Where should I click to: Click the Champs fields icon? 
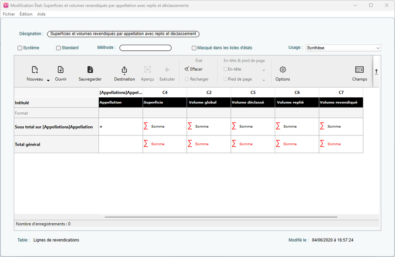pyautogui.click(x=359, y=70)
